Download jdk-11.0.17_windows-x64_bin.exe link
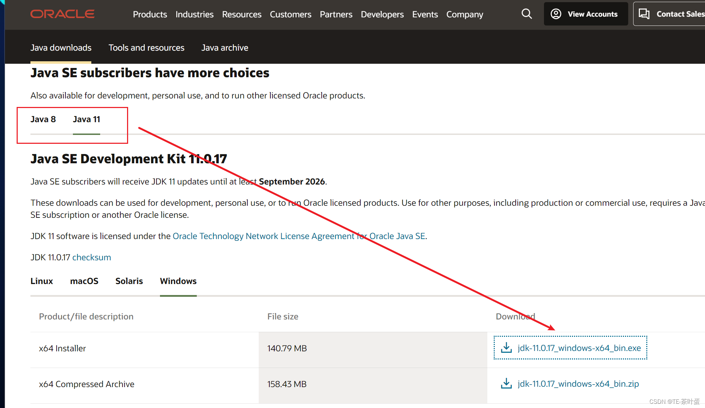Image resolution: width=705 pixels, height=408 pixels. (x=579, y=348)
